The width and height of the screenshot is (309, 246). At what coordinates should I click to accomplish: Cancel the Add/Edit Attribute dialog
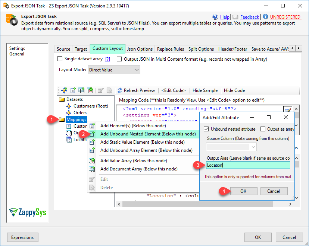(274, 191)
